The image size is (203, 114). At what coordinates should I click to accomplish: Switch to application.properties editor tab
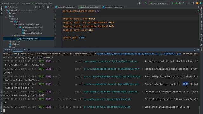coord(89,7)
